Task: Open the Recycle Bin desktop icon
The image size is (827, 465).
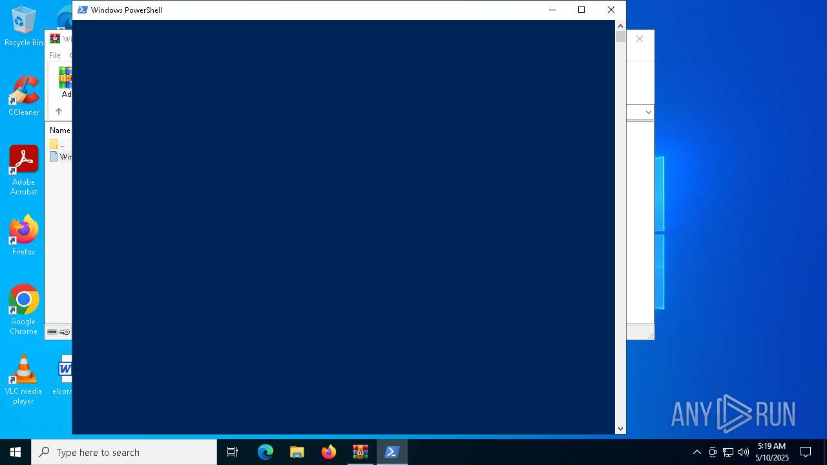Action: [x=23, y=27]
